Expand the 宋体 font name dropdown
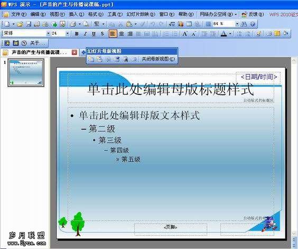Screen dimensions: 298x249 pos(48,34)
